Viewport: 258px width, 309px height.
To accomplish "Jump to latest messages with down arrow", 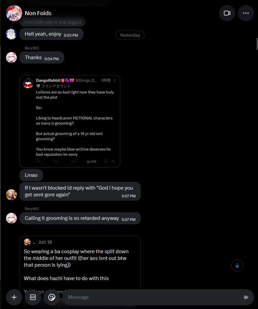I will tap(237, 266).
